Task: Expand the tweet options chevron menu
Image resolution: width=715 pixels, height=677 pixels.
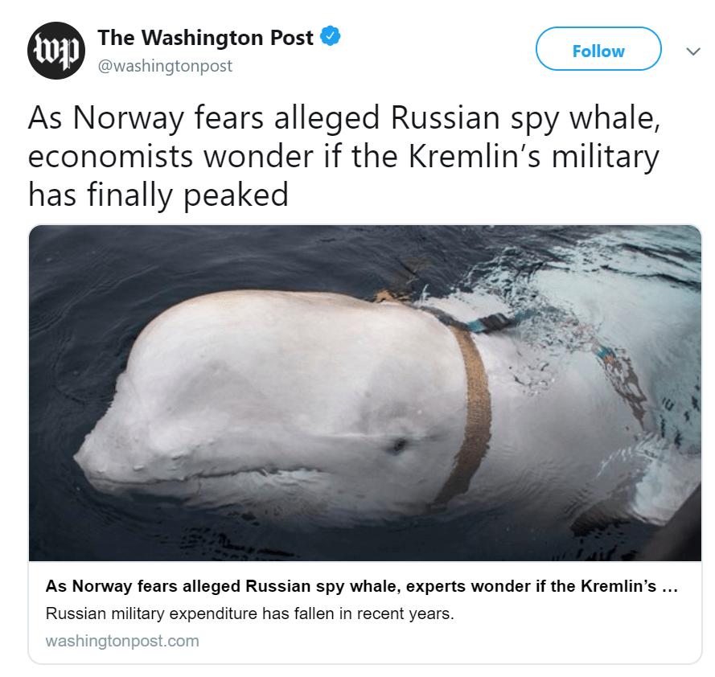Action: (x=693, y=51)
